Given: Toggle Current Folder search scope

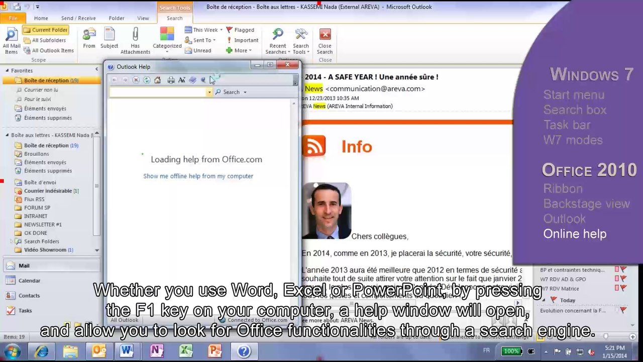Looking at the screenshot, I should (x=45, y=30).
